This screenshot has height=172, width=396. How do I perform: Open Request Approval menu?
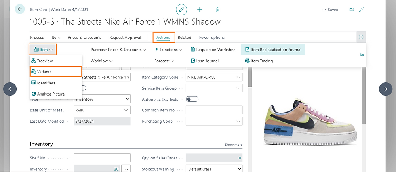(125, 37)
